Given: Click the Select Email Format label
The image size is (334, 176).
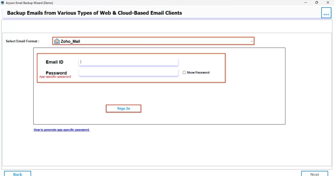Looking at the screenshot, I should click(x=23, y=41).
